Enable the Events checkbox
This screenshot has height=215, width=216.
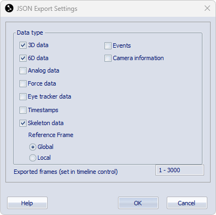[108, 45]
